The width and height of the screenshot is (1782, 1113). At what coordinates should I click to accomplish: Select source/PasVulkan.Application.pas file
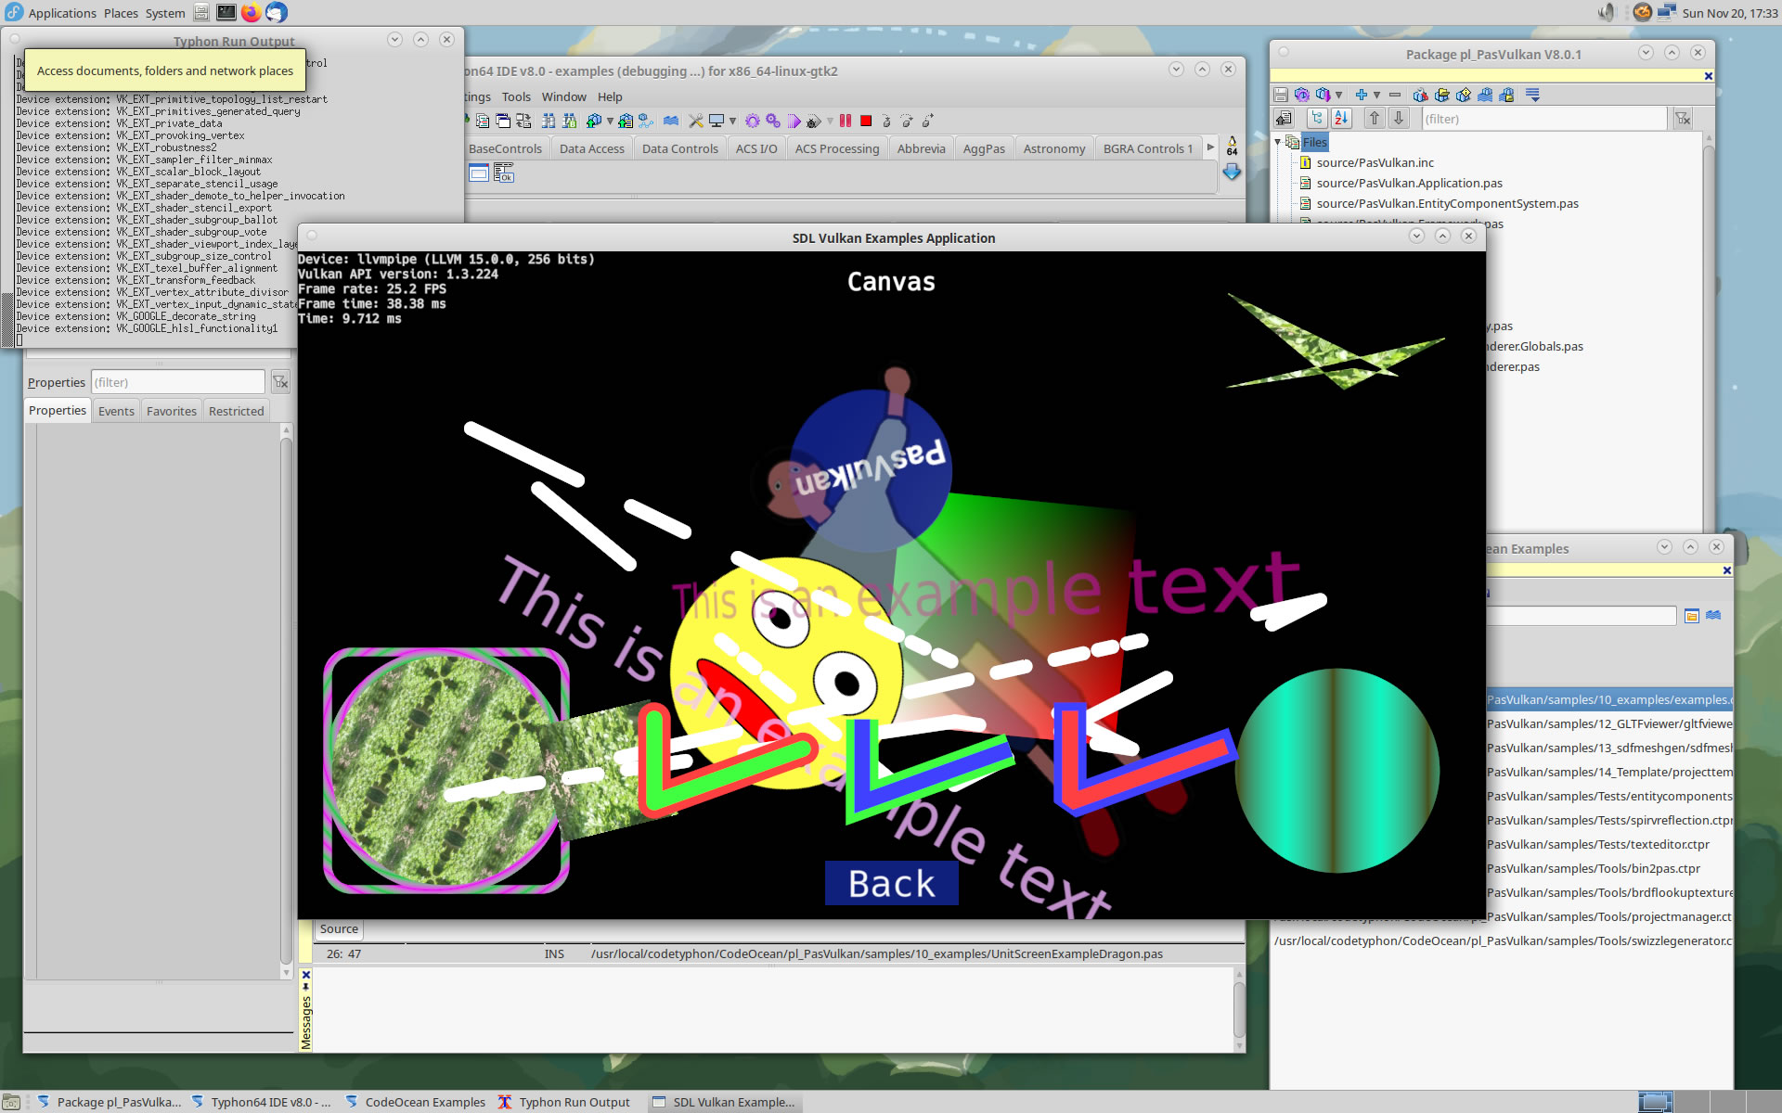1409,183
